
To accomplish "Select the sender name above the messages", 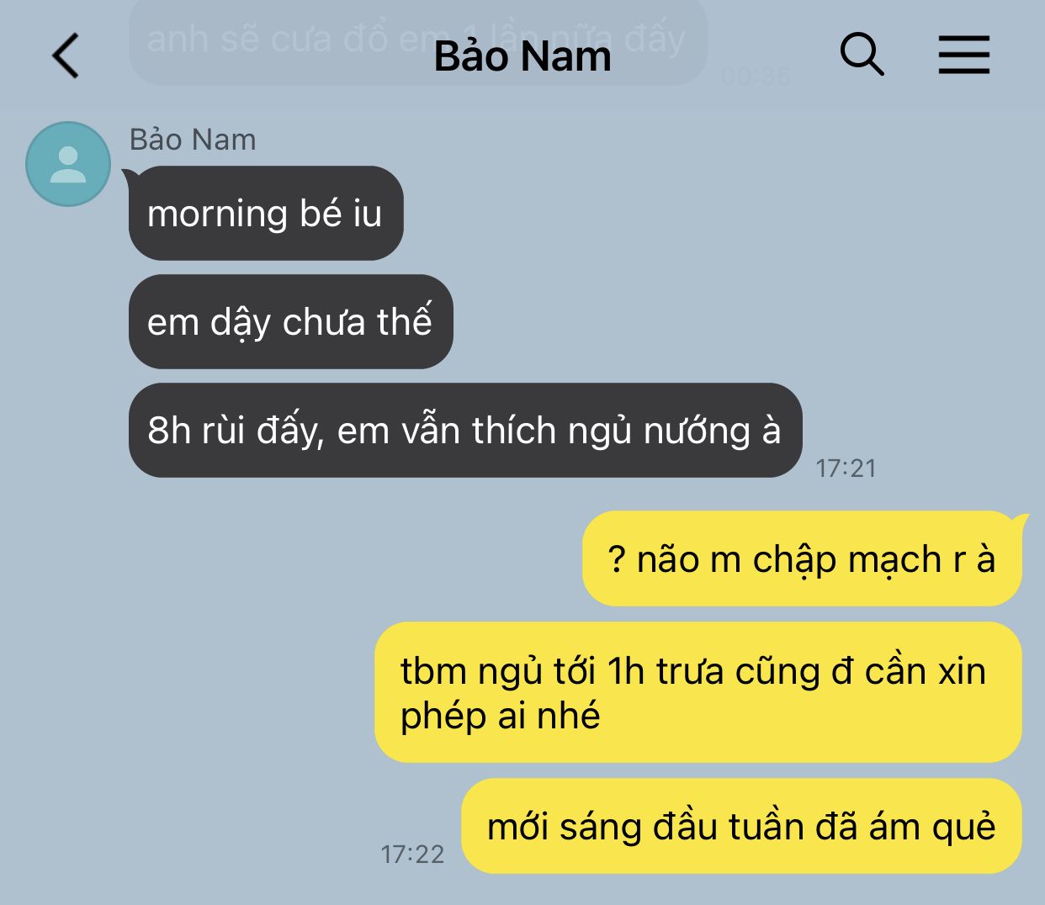I will tap(193, 140).
